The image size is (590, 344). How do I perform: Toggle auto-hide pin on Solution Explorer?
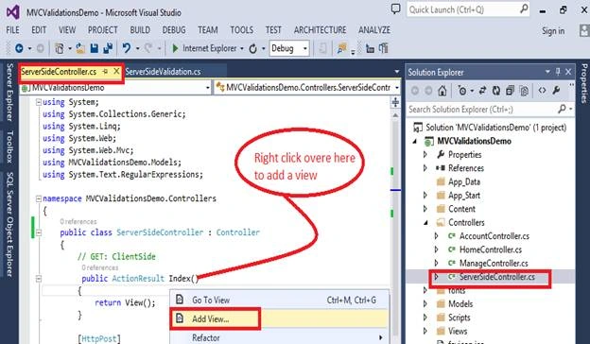[558, 72]
